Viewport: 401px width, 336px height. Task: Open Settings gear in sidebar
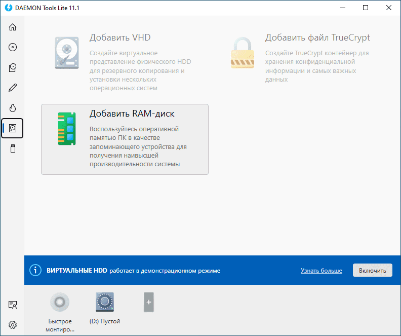point(13,325)
